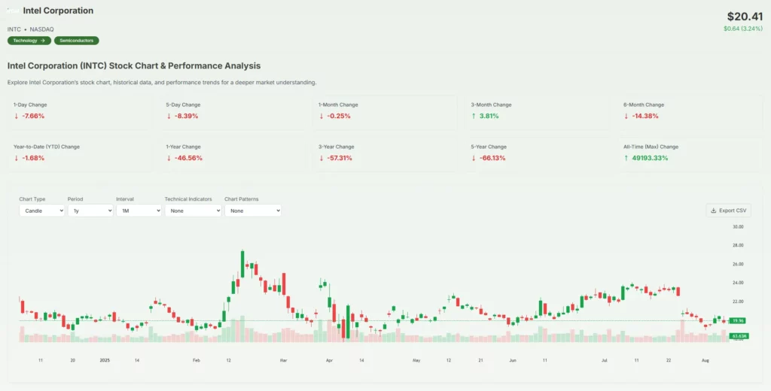Open the Chart Patterns dropdown
This screenshot has width=771, height=391.
tap(252, 211)
